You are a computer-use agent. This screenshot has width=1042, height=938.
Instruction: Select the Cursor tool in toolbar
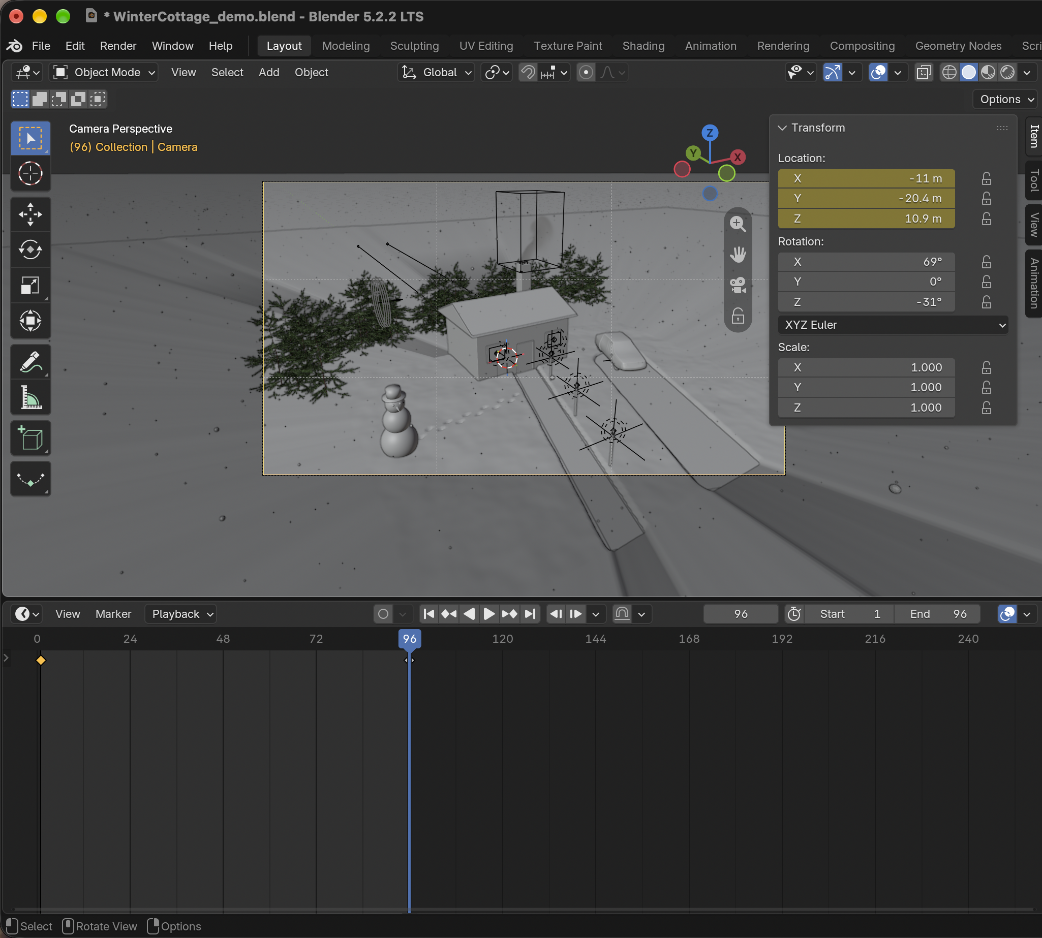point(30,174)
